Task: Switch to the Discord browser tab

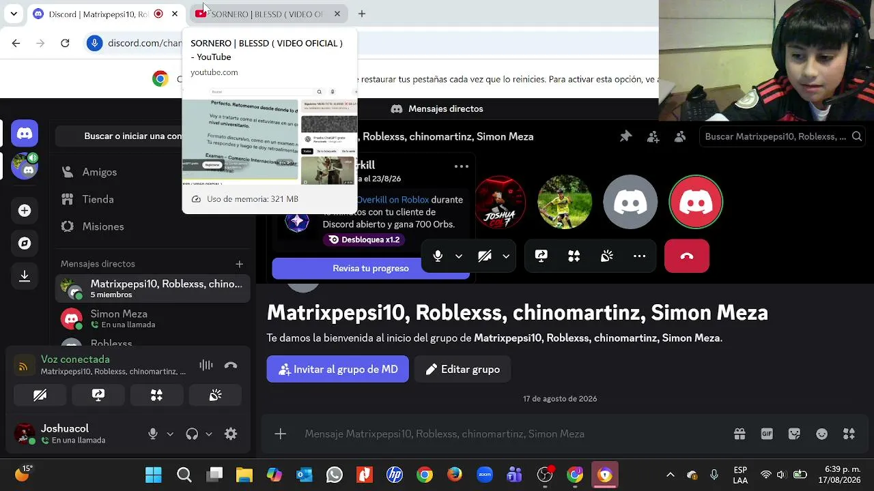Action: [106, 14]
